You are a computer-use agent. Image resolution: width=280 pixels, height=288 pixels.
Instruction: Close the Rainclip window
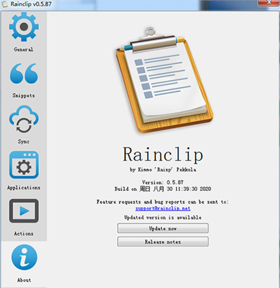point(269,3)
